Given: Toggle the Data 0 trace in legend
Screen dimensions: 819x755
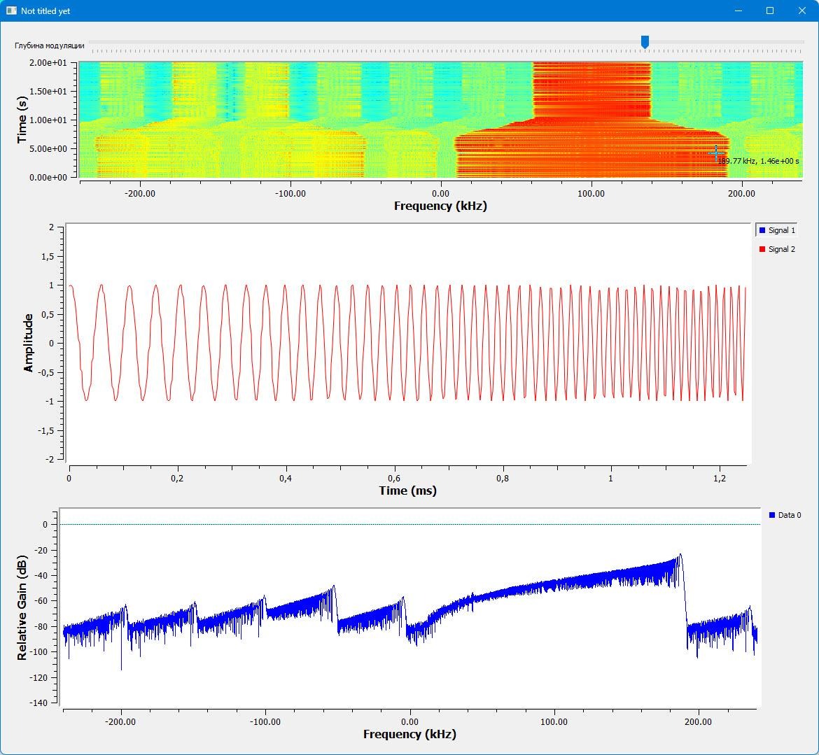Looking at the screenshot, I should pyautogui.click(x=789, y=515).
